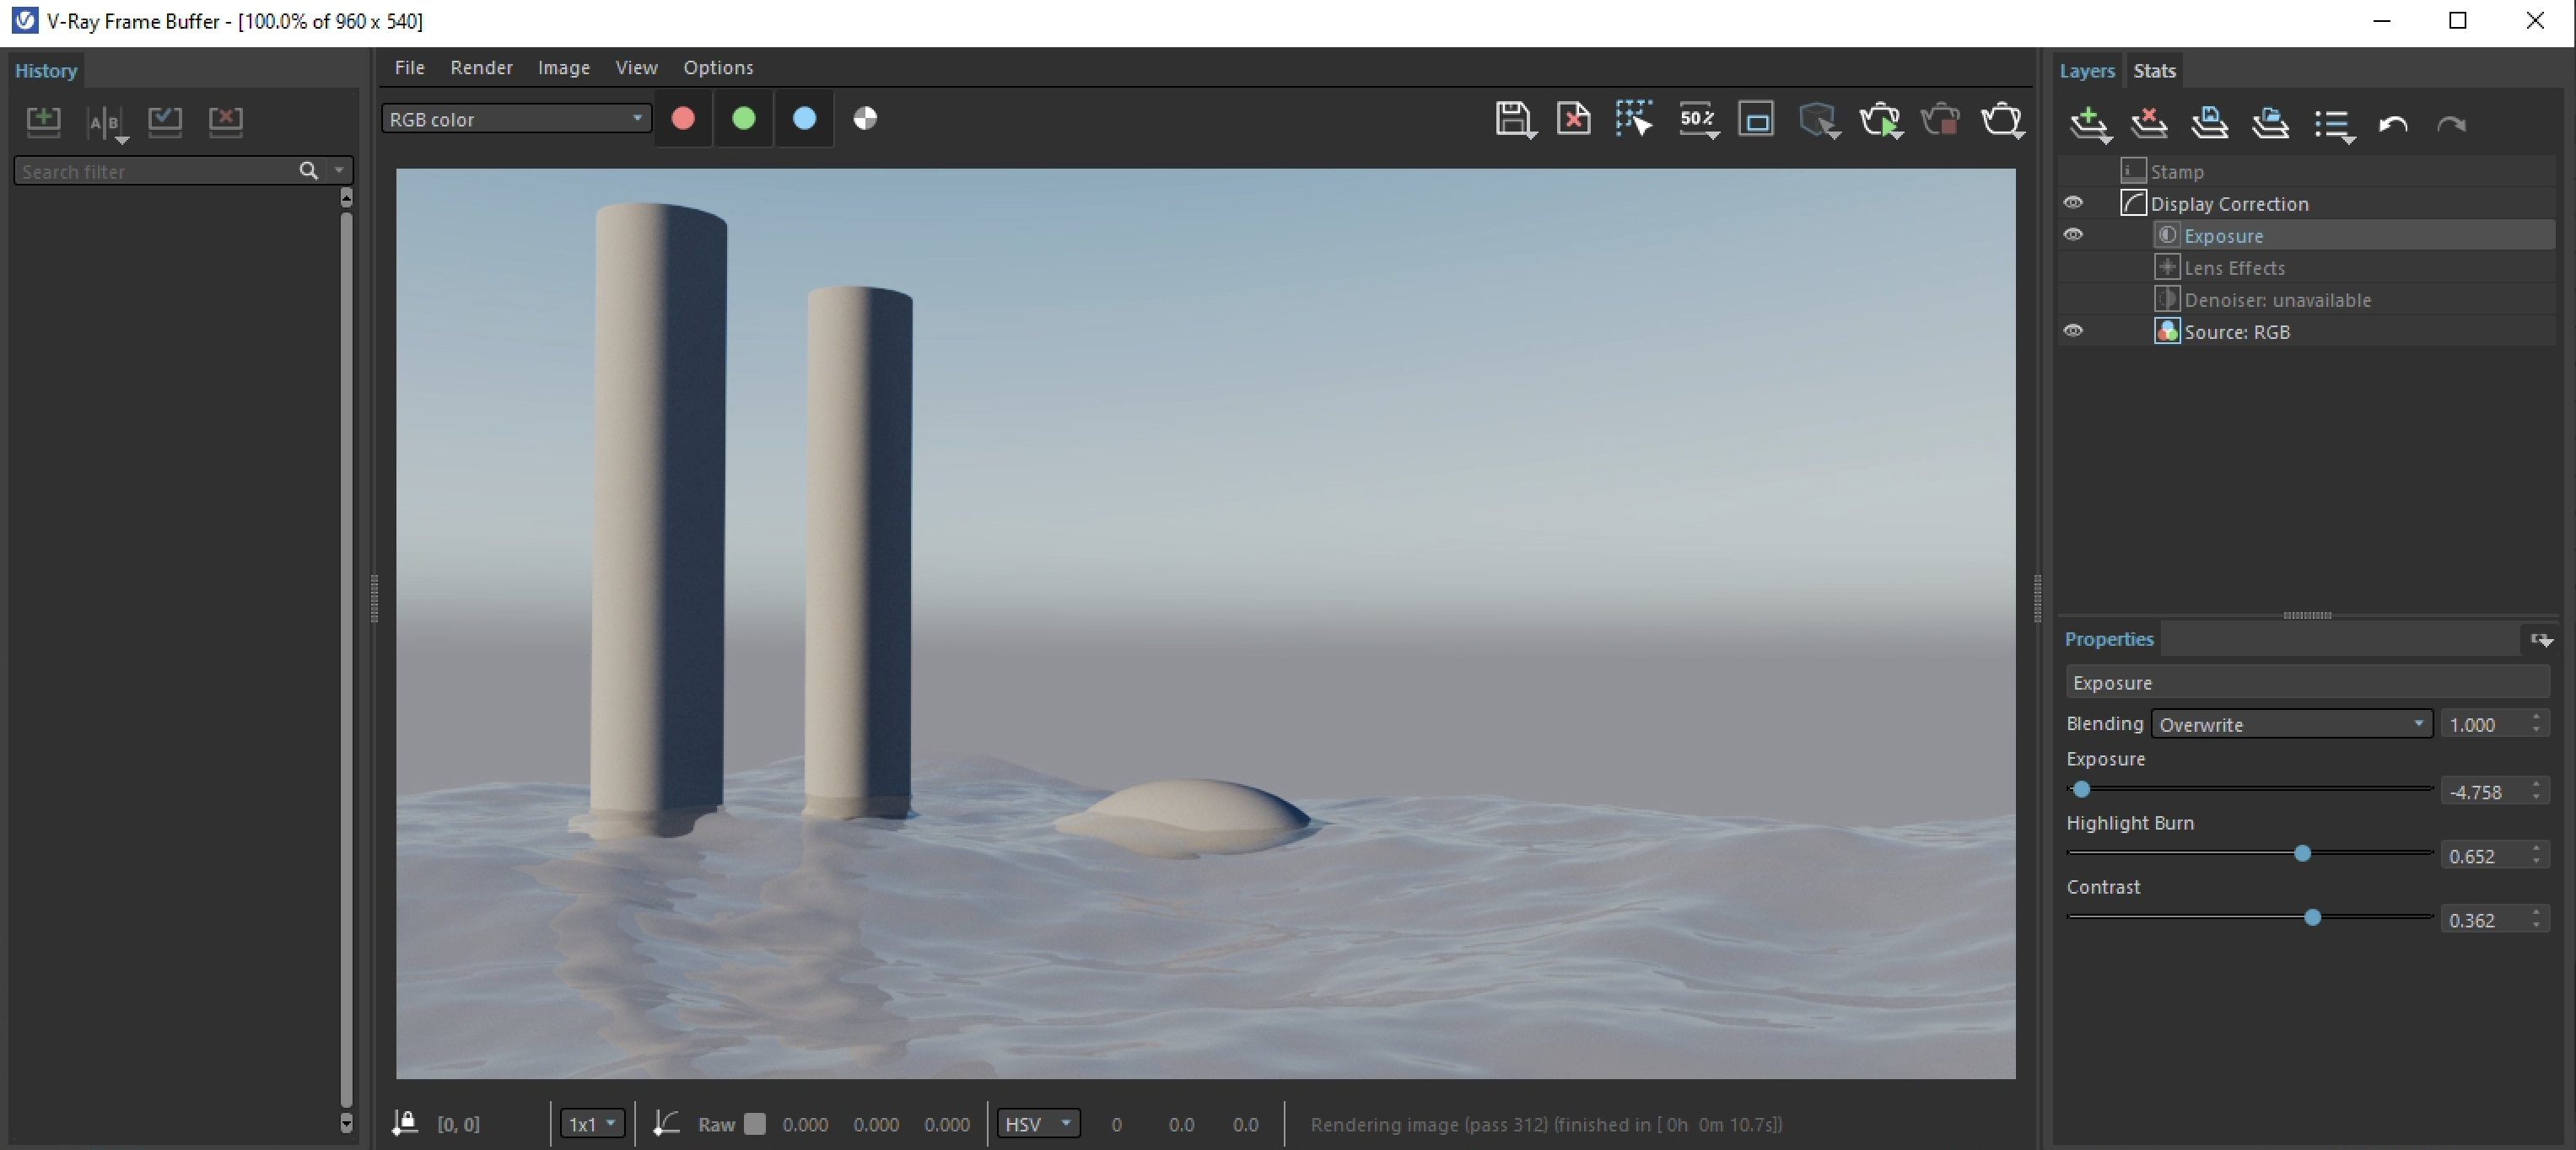
Task: Select the Denoiser: unavailable layer
Action: [2280, 300]
